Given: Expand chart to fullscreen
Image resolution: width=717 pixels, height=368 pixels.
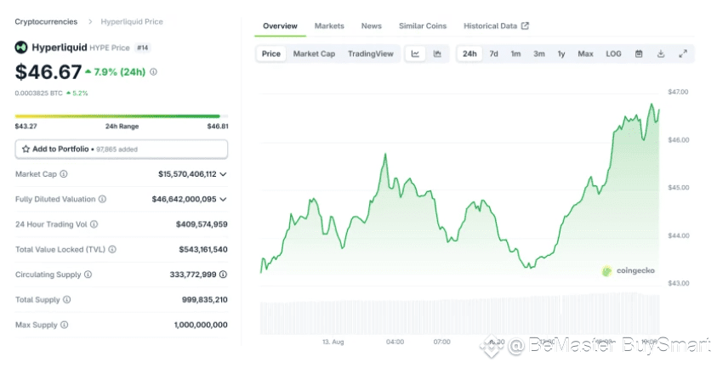Looking at the screenshot, I should point(683,54).
